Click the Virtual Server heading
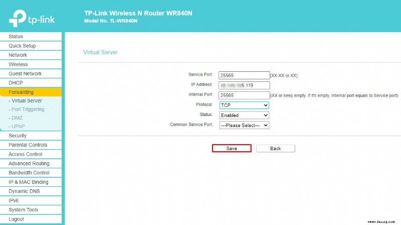This screenshot has width=401, height=225. coord(101,52)
